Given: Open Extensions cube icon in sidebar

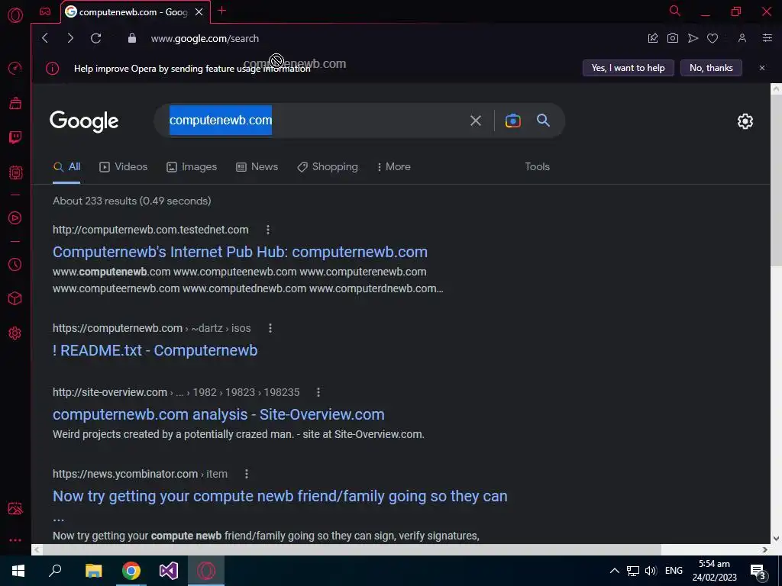Looking at the screenshot, I should 15,298.
